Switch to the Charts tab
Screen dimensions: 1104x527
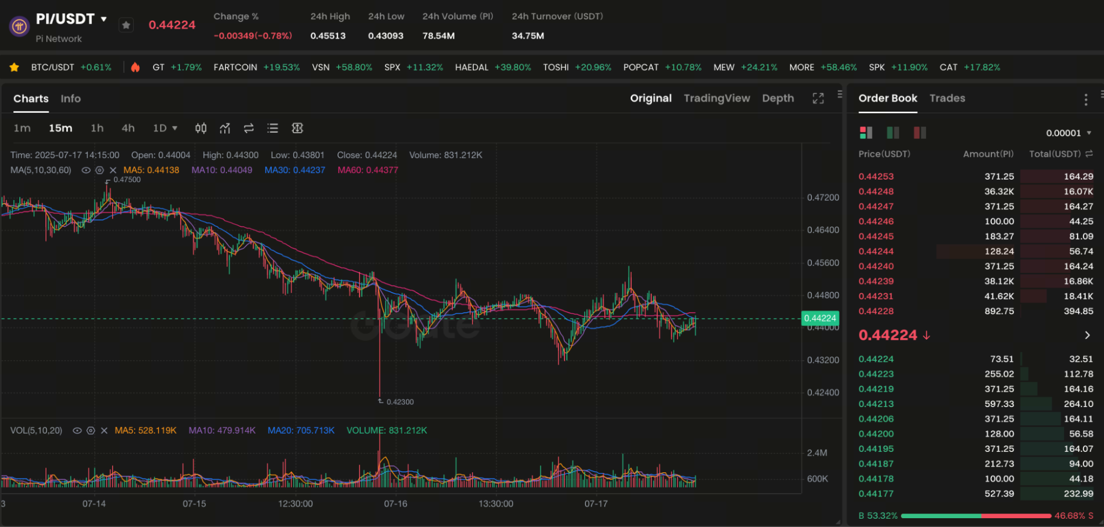[31, 98]
